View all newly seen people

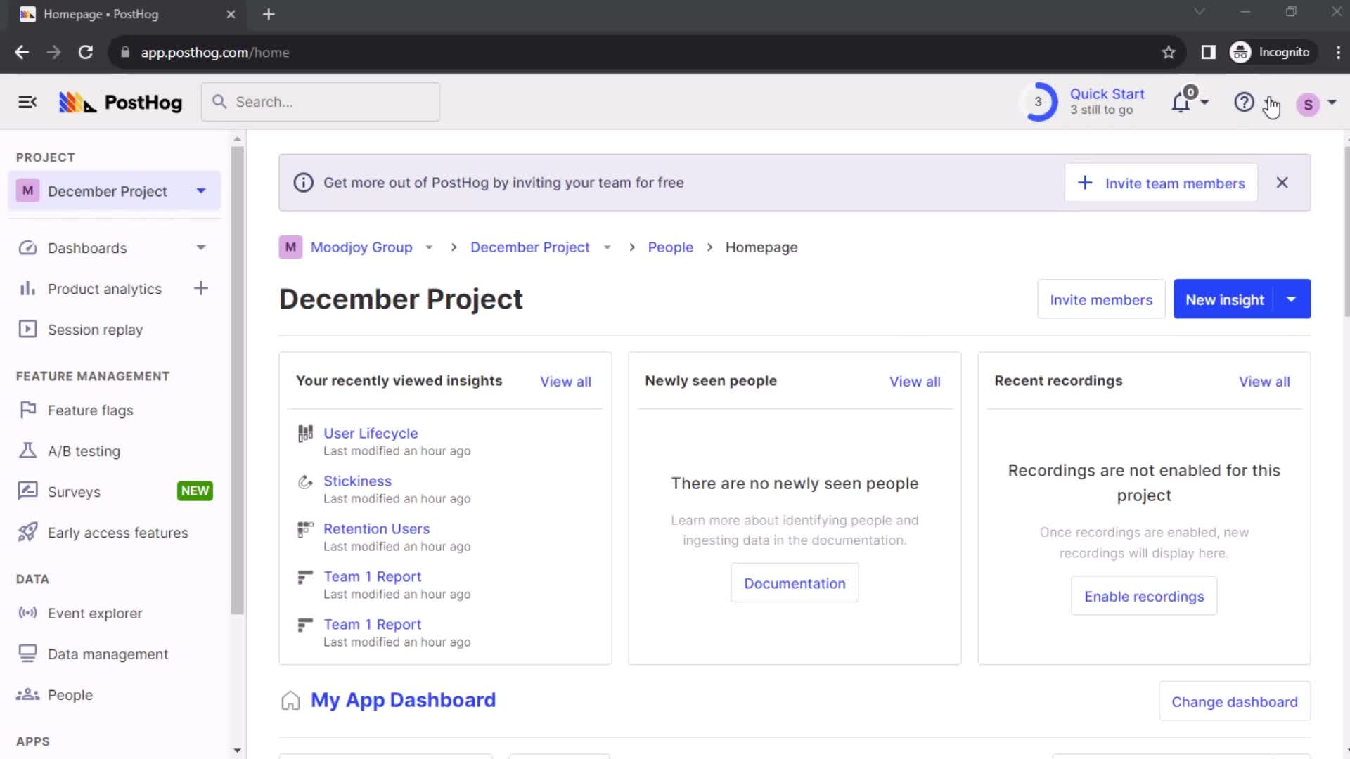tap(915, 382)
